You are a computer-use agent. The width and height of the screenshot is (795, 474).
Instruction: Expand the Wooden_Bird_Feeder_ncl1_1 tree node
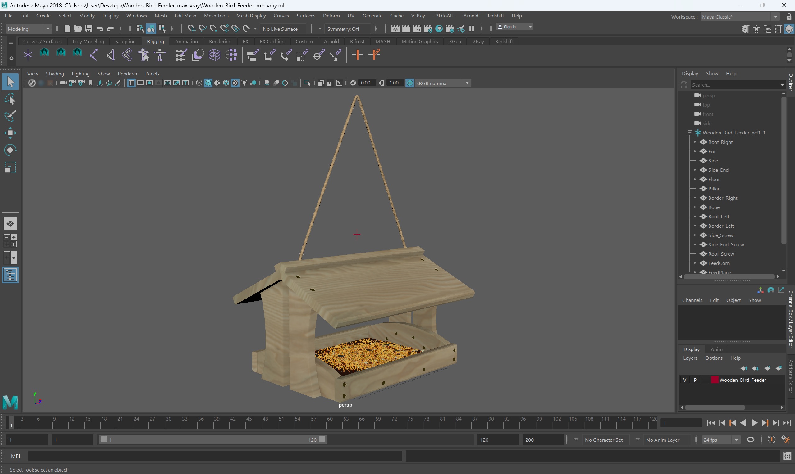click(689, 132)
